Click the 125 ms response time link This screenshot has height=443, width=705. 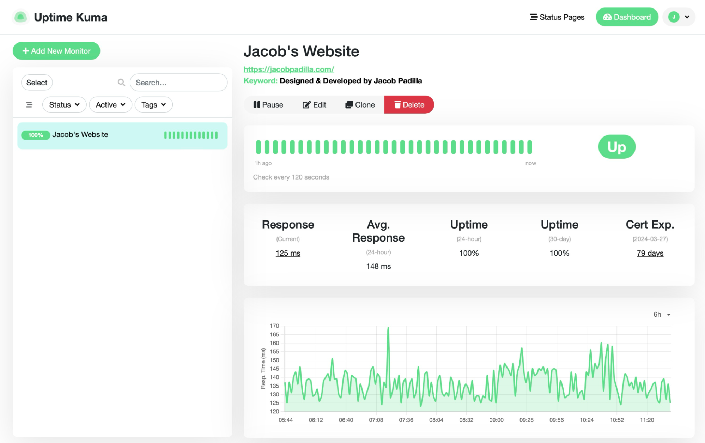tap(288, 253)
